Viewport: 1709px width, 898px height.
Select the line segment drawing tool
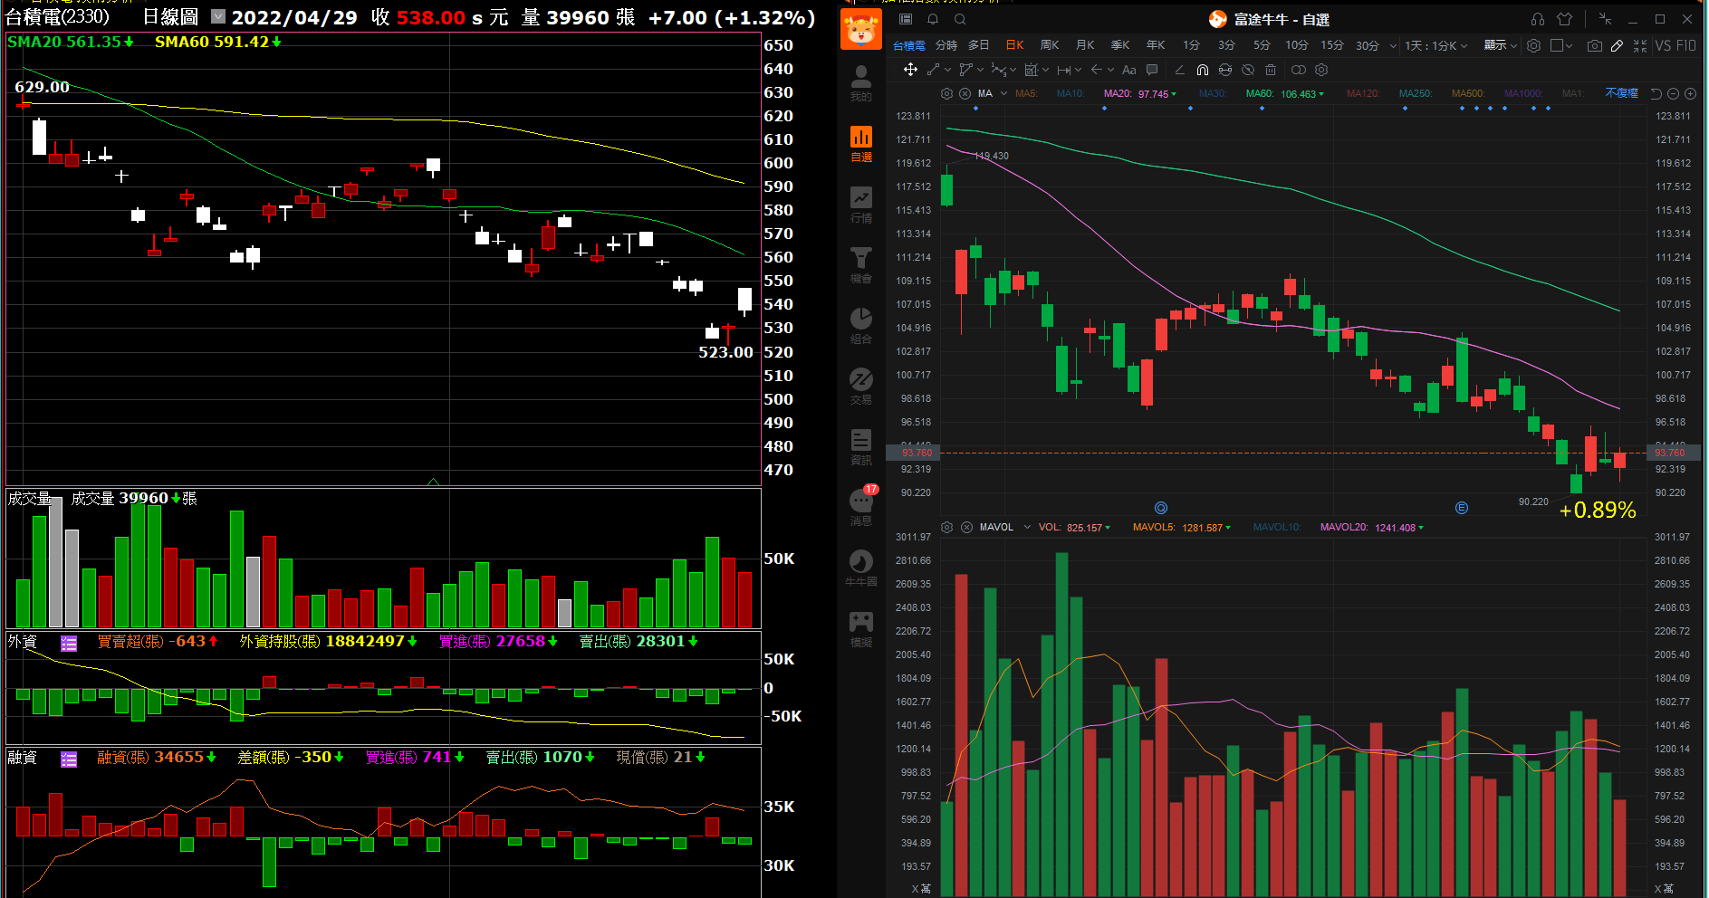click(x=933, y=70)
